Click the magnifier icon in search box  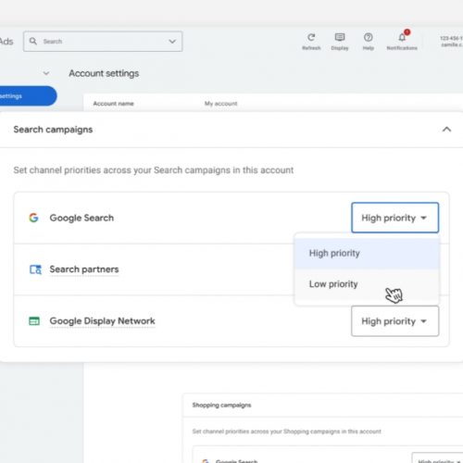pos(33,41)
